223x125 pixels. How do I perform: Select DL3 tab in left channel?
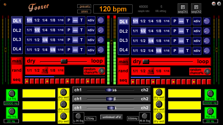coord(17,39)
